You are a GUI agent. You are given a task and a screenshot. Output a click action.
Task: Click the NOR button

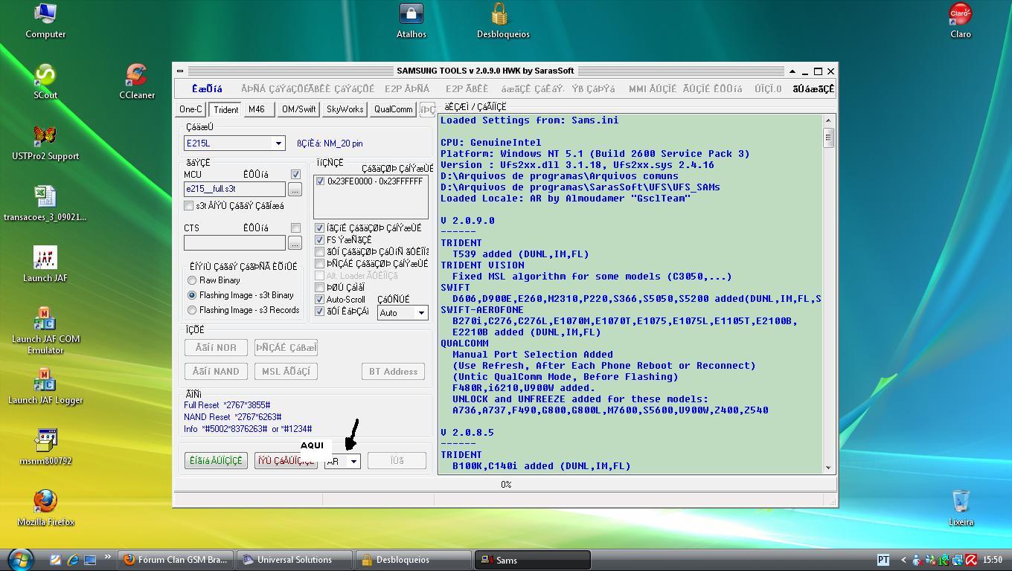pos(216,347)
